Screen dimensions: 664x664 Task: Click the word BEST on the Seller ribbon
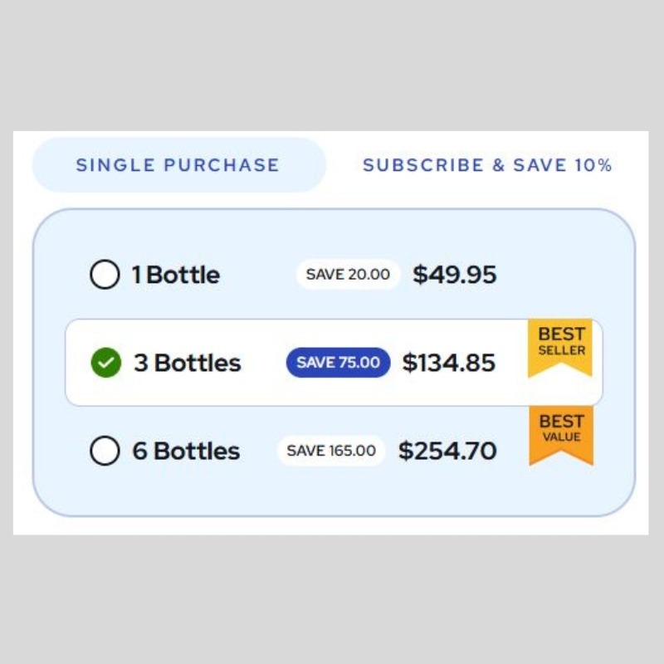561,334
